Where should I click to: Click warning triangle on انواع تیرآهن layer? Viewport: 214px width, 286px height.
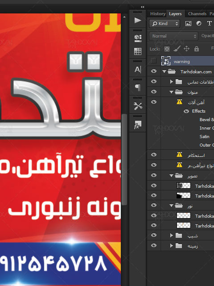pyautogui.click(x=179, y=165)
